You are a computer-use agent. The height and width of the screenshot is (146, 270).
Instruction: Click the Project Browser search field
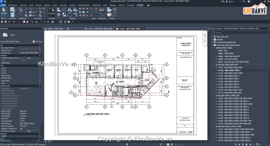click(x=240, y=33)
